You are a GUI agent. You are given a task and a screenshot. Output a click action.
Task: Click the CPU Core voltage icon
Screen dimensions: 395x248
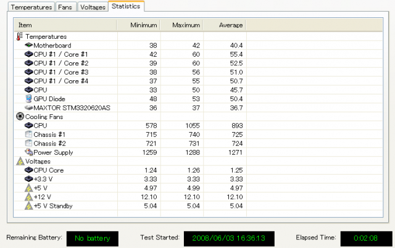coord(29,170)
